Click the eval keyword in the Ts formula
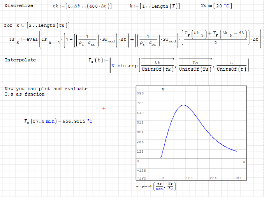This screenshot has height=197, width=264. pyautogui.click(x=32, y=40)
